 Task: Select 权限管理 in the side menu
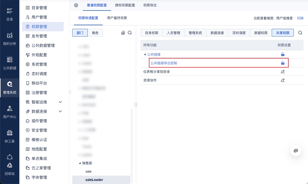click(43, 27)
